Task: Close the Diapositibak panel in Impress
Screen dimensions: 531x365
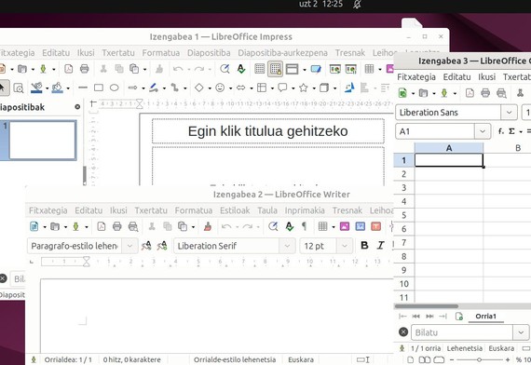Action: point(77,107)
